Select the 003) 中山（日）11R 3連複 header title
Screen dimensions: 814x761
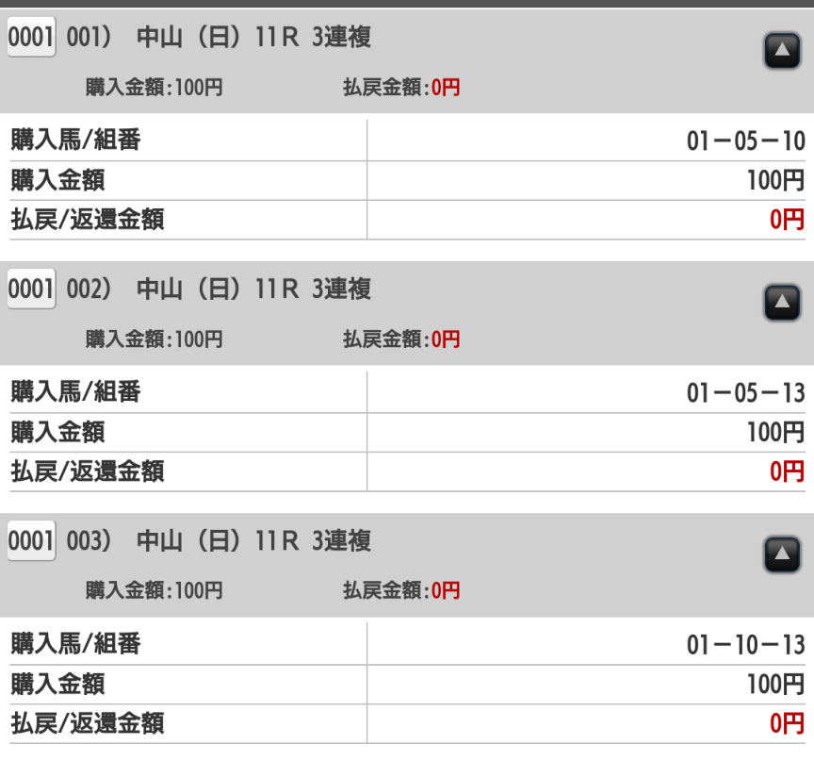click(219, 541)
